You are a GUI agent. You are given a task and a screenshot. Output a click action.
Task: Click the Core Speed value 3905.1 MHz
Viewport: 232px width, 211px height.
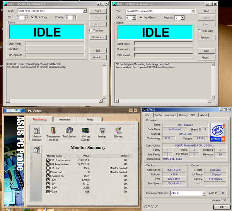pos(174,170)
